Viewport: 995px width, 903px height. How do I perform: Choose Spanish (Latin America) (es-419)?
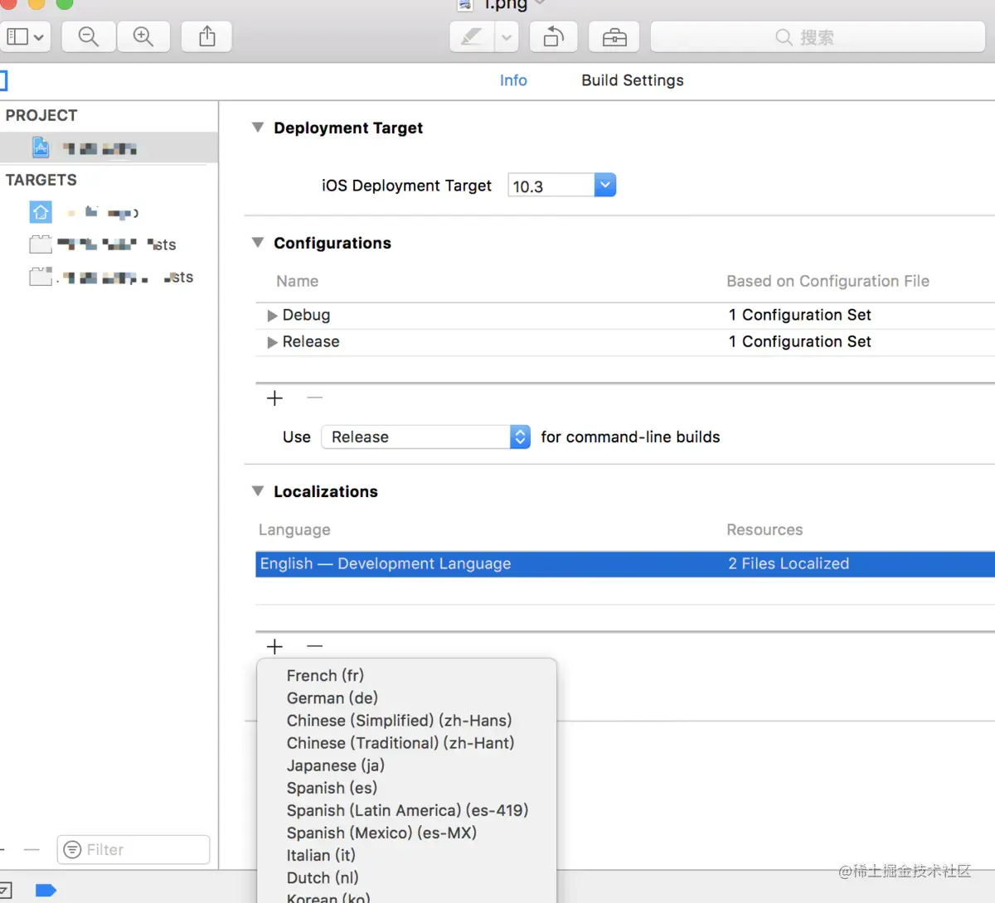point(407,810)
